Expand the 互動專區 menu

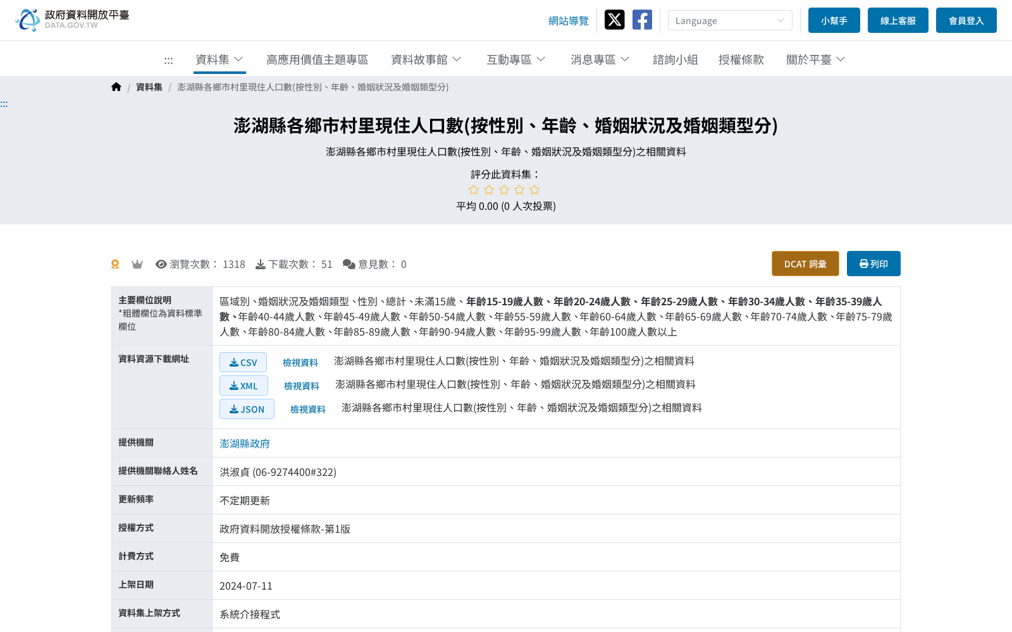516,59
